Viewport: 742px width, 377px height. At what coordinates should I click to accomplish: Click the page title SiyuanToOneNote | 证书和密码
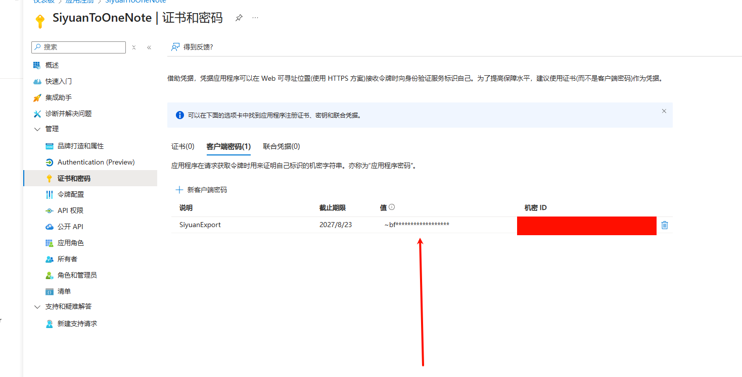137,18
